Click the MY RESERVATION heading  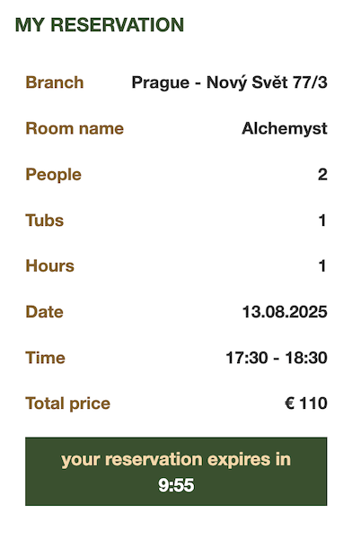point(100,25)
